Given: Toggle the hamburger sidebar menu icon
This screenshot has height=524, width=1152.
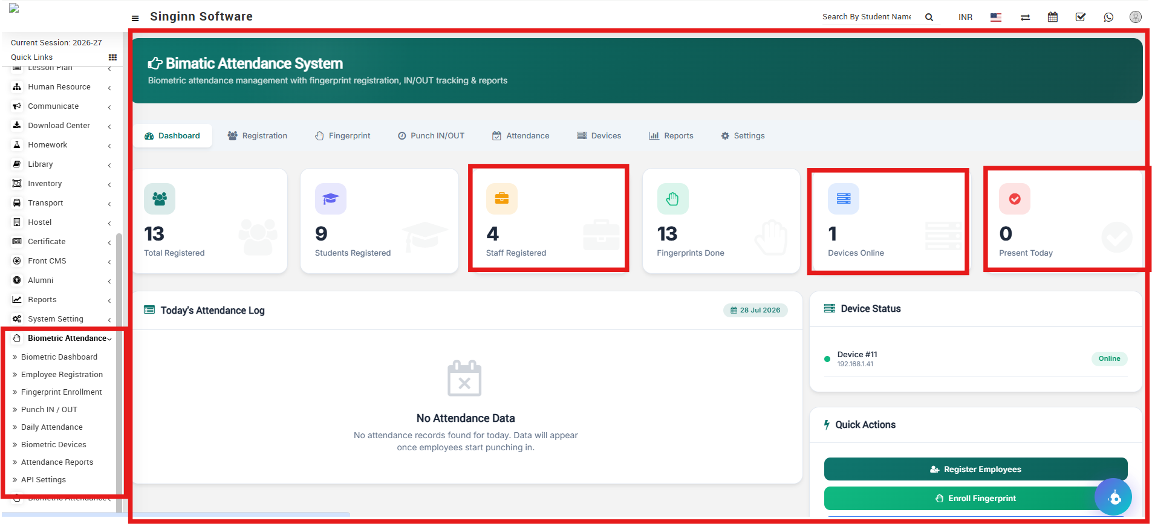Looking at the screenshot, I should tap(135, 18).
